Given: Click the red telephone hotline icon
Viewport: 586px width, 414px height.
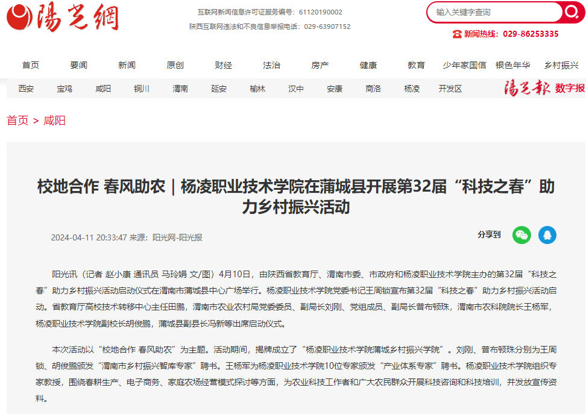Looking at the screenshot, I should point(457,34).
